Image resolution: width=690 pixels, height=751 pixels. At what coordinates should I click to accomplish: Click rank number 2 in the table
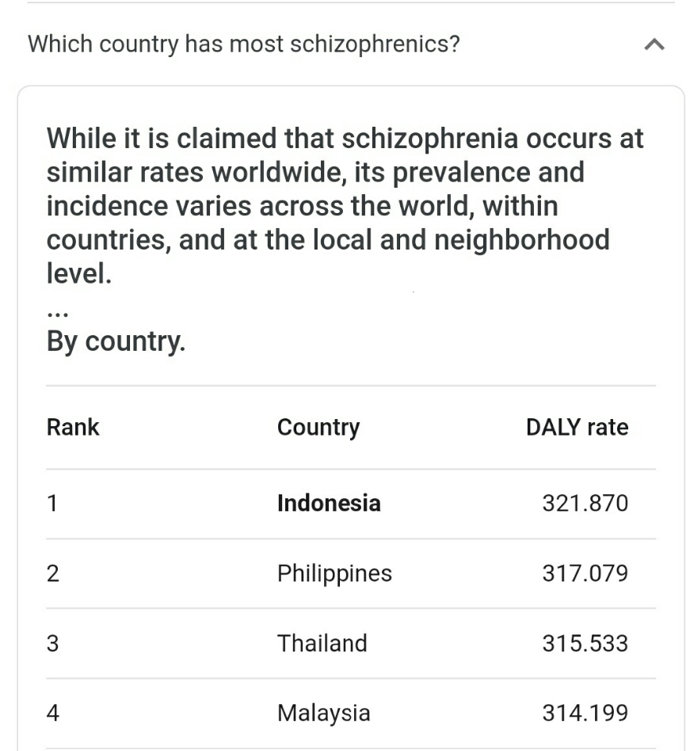52,573
